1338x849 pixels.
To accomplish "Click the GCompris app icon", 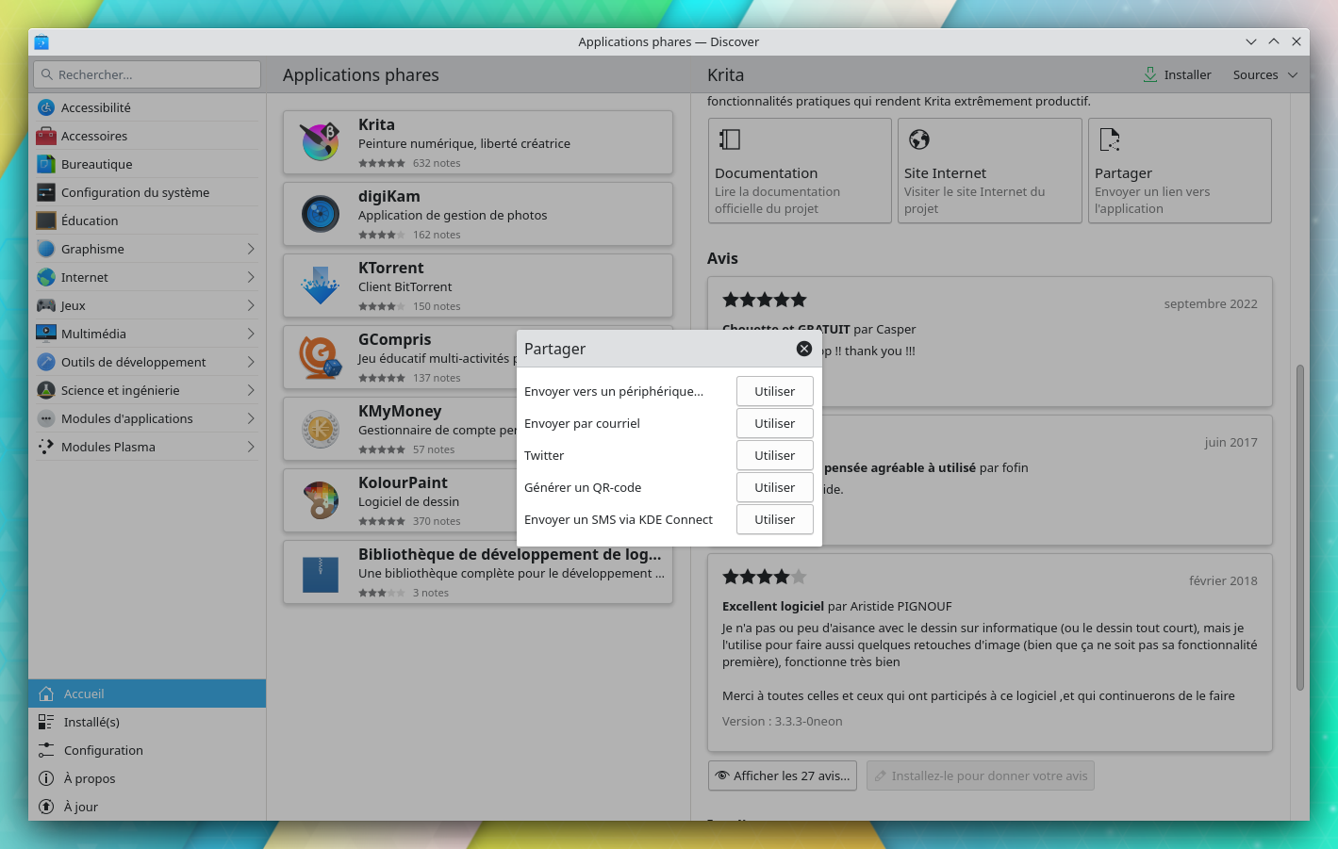I will point(321,357).
